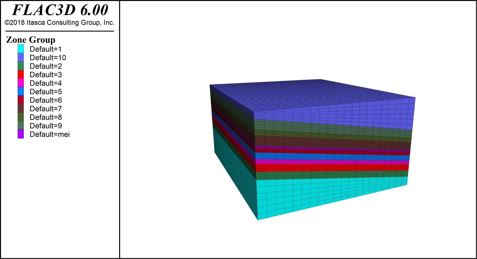Click the FLAC3D 6.00 title text
The image size is (477, 259).
[60, 10]
